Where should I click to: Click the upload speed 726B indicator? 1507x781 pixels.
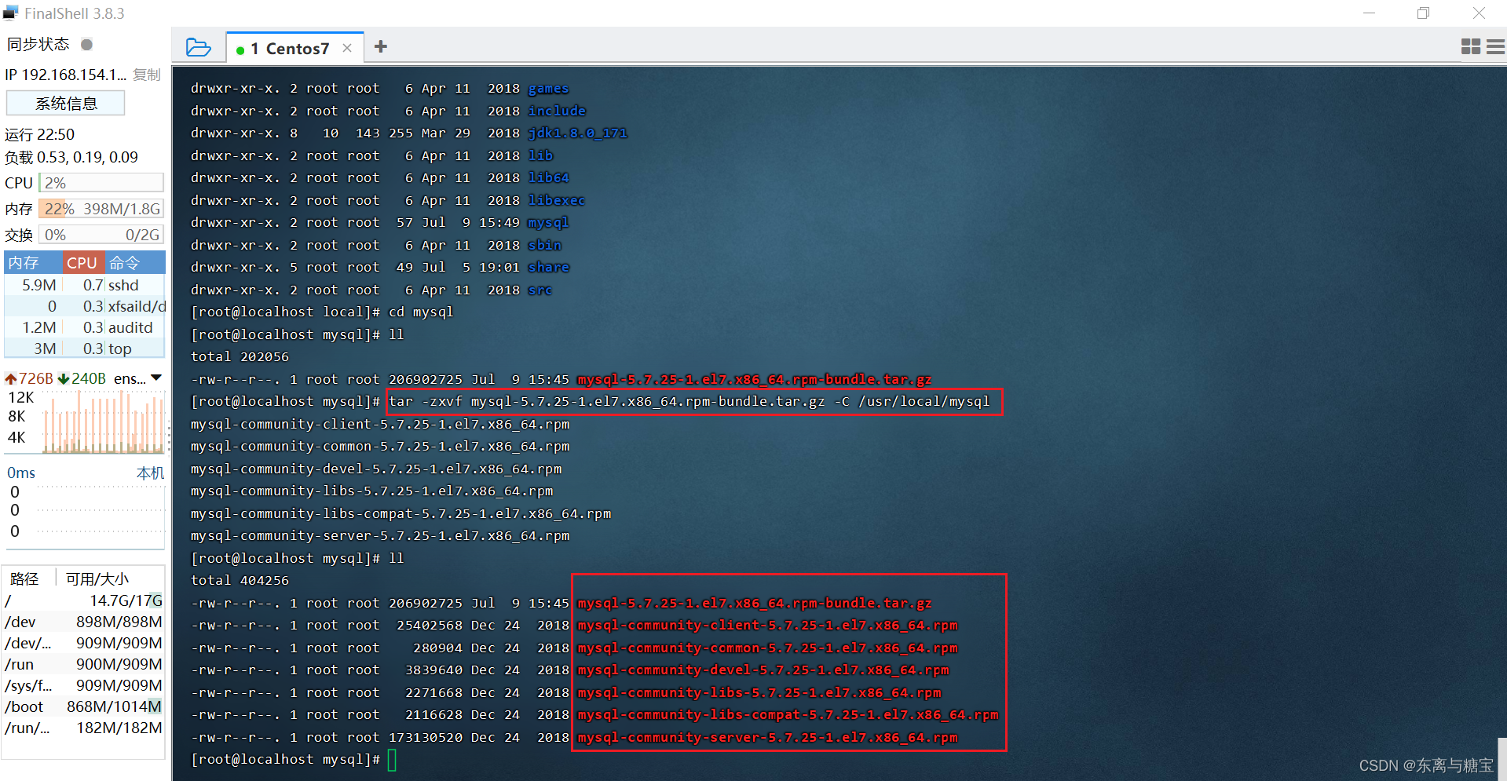coord(30,378)
